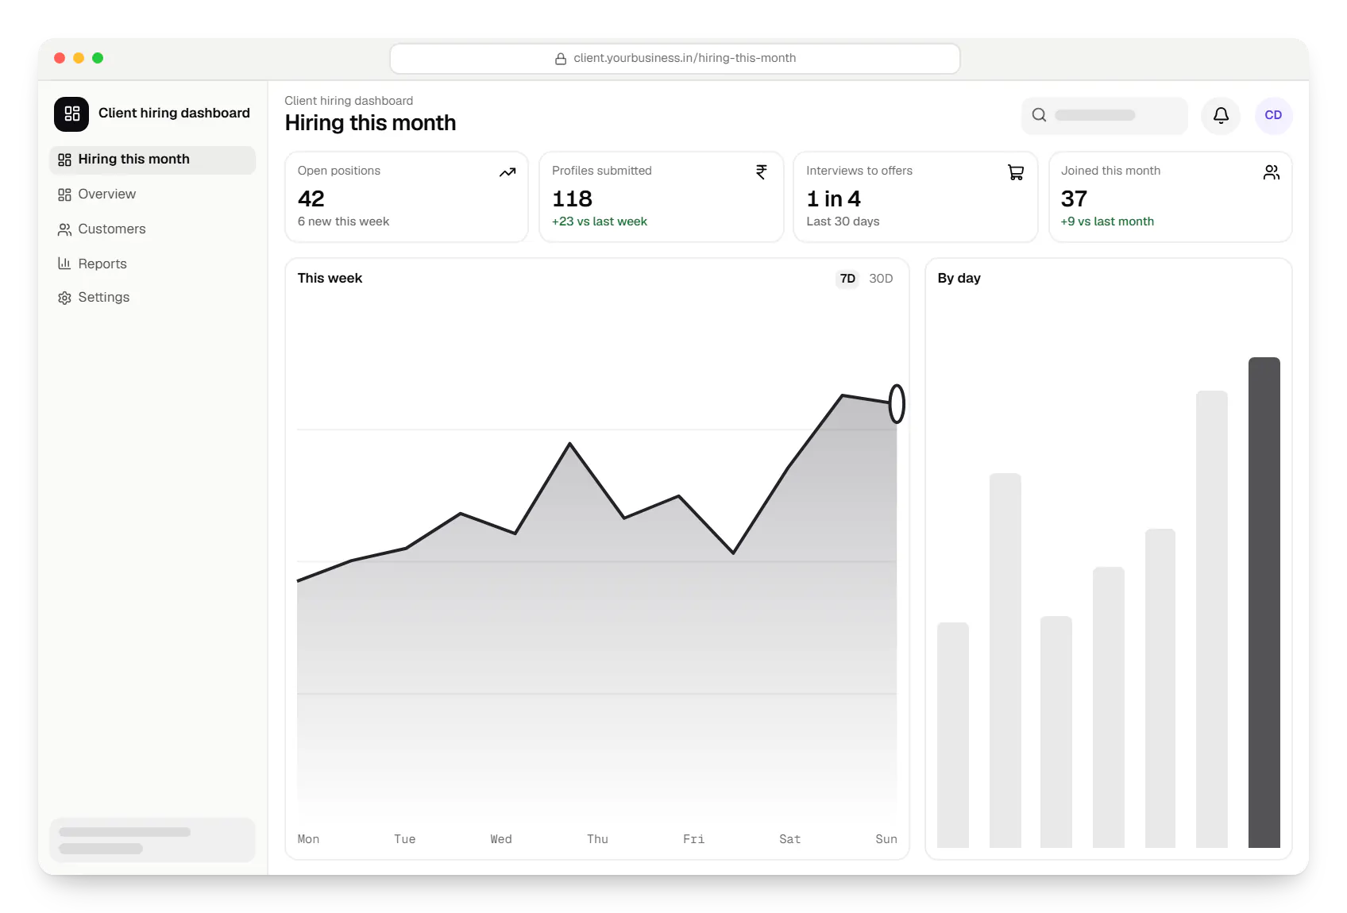Click the Customers people icon in sidebar
Image resolution: width=1347 pixels, height=913 pixels.
pyautogui.click(x=64, y=229)
